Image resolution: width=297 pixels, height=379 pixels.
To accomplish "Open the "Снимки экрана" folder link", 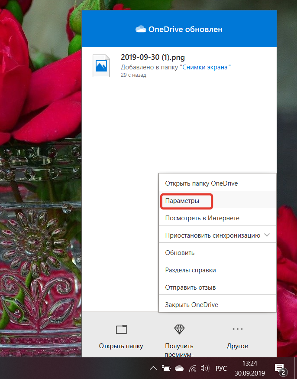I will point(205,67).
